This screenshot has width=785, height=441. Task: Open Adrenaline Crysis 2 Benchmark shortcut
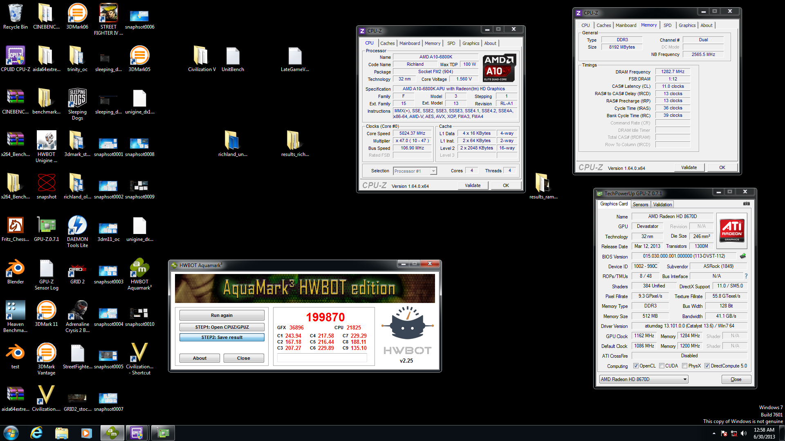(x=77, y=316)
